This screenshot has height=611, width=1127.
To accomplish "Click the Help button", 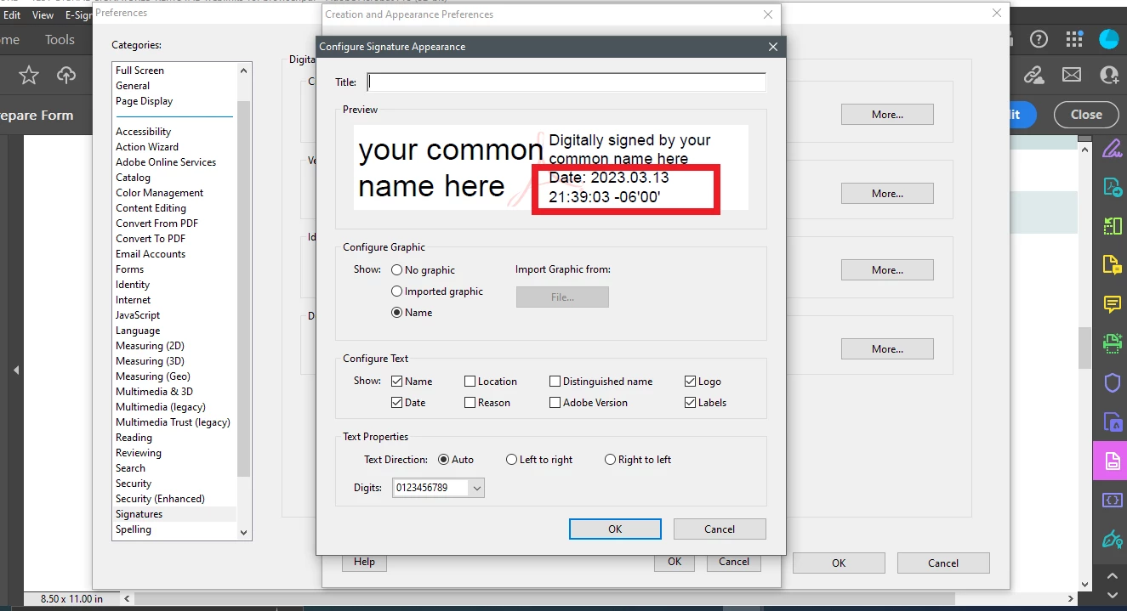I will coord(364,562).
